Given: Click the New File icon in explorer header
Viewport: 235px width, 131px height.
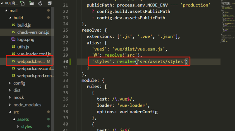Looking at the screenshot, I should pyautogui.click(x=22, y=3).
